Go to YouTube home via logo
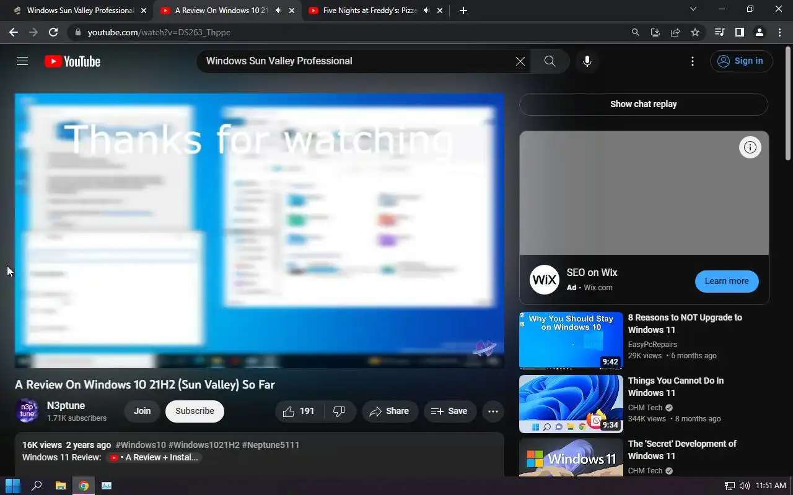This screenshot has height=495, width=793. 72,61
